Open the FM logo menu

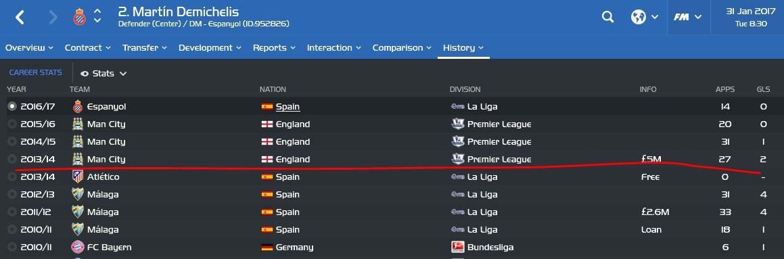[687, 17]
